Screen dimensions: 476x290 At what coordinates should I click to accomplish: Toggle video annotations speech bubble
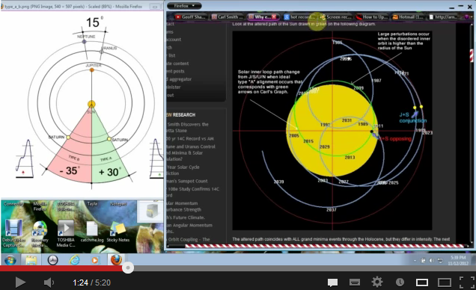pos(332,283)
